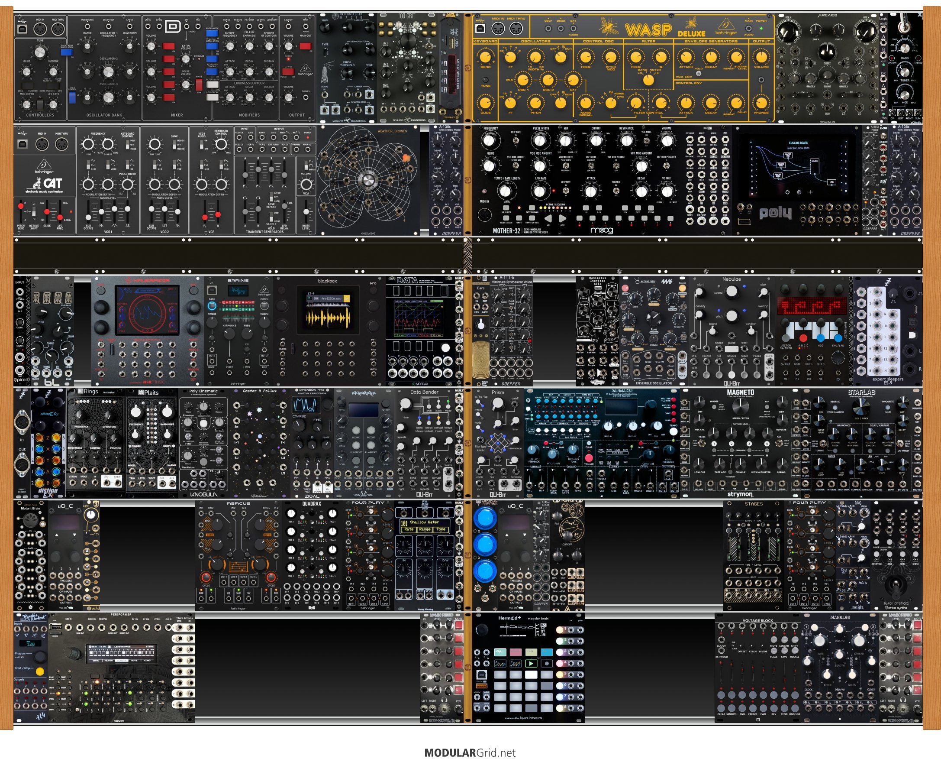Click the MIDI THRU socket on WASP Deluxe
This screenshot has width=941, height=762.
tap(516, 29)
